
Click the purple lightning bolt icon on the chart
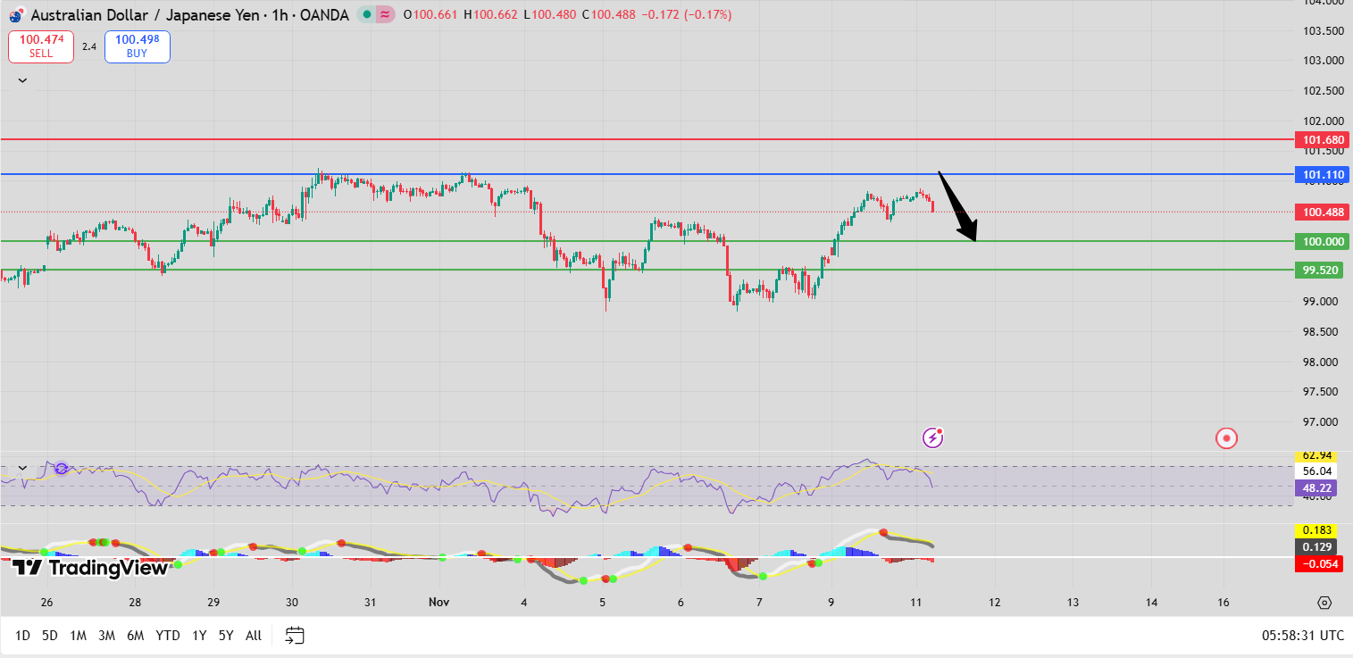click(931, 437)
